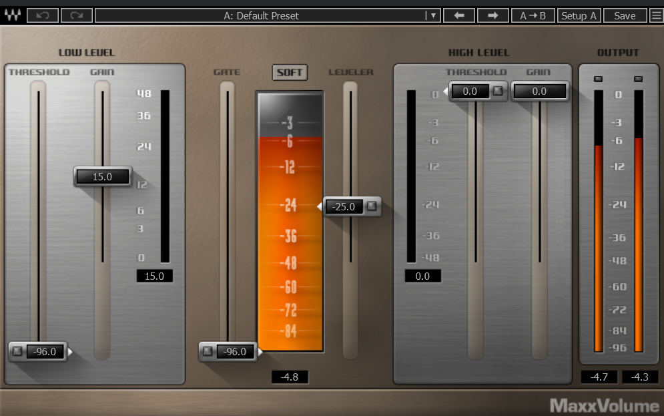Click the Waves logo icon
The width and height of the screenshot is (664, 416).
click(13, 15)
